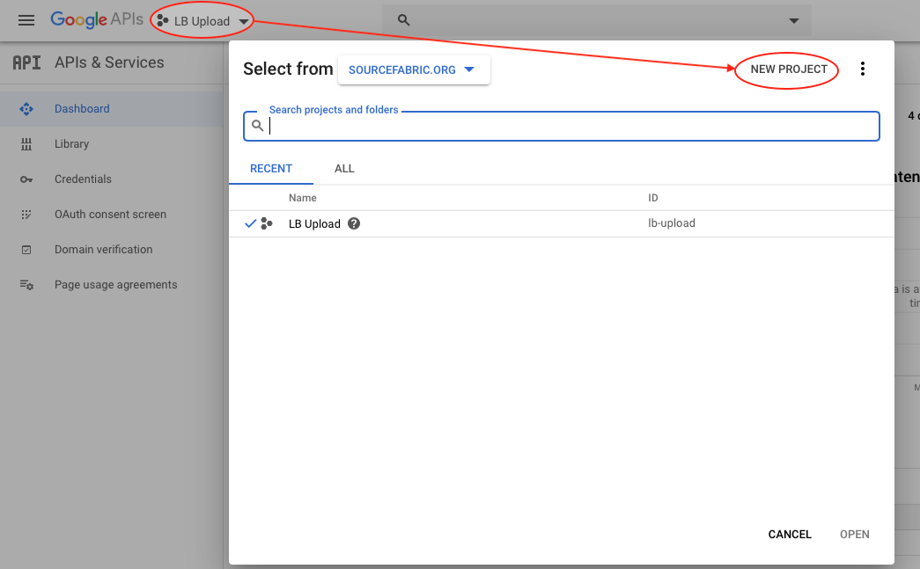Click the checkmark beside LB Upload
This screenshot has width=920, height=569.
251,223
